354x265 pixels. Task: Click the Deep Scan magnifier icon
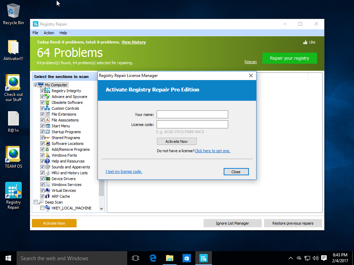[41, 202]
